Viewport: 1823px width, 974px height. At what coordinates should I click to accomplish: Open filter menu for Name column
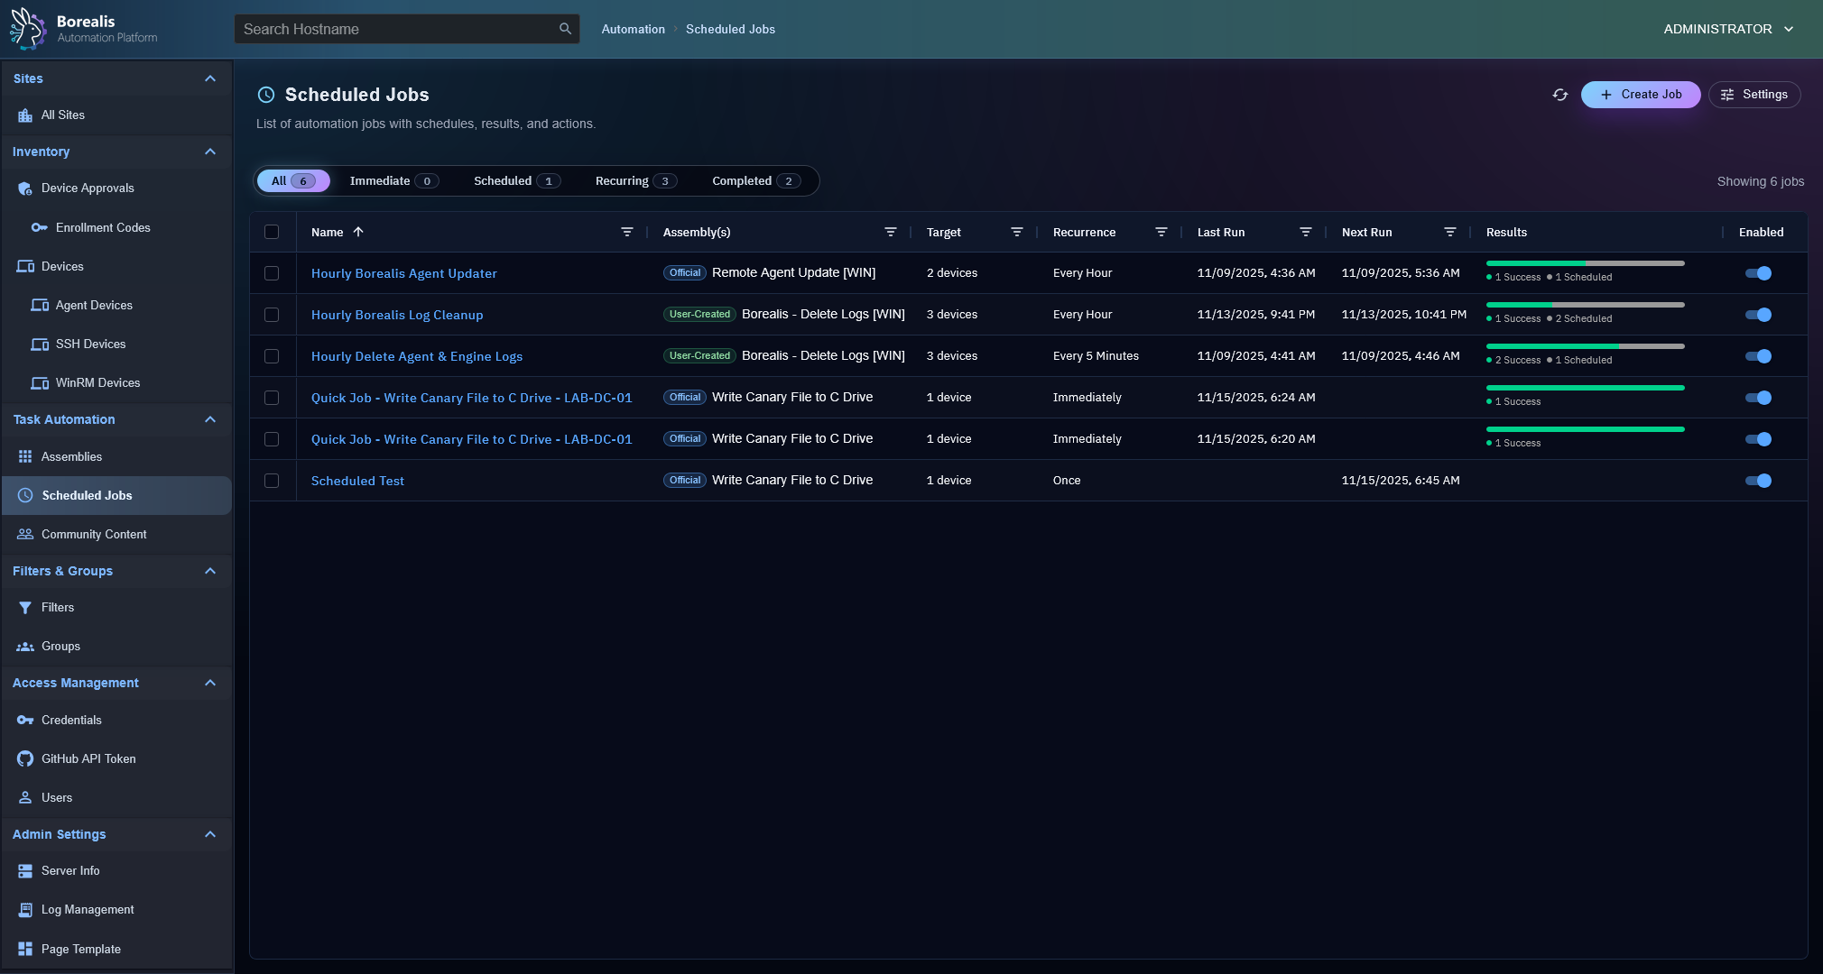[627, 232]
